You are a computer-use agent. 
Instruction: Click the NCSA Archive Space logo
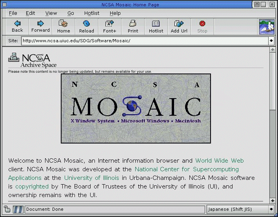tap(32, 60)
